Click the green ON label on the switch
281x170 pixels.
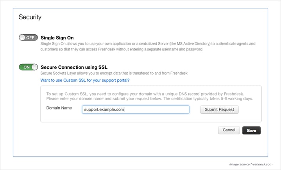pos(26,67)
